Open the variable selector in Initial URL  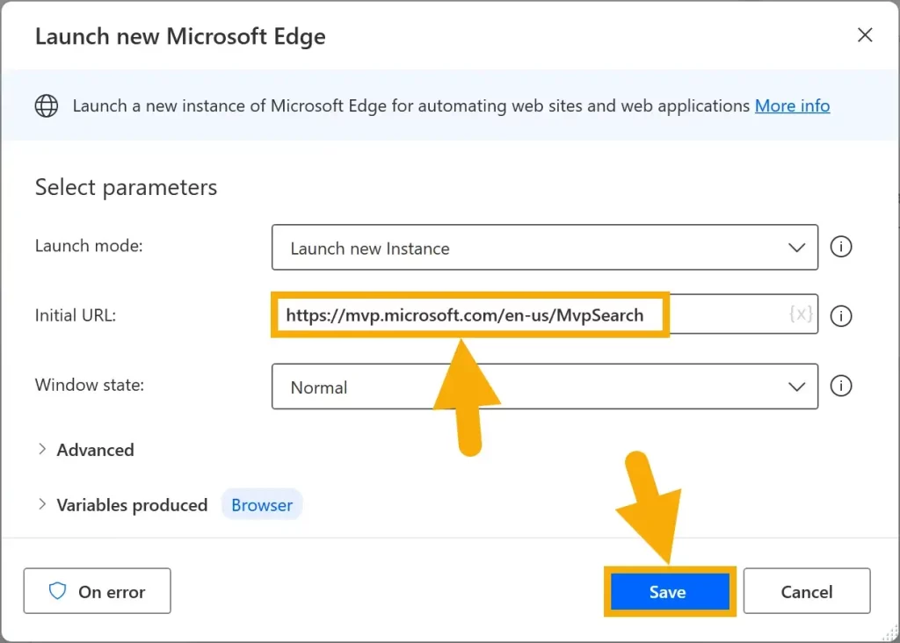[801, 314]
